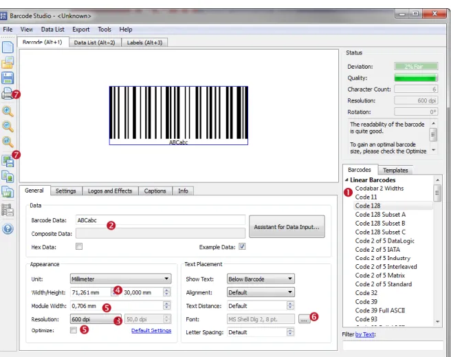451x357 pixels.
Task: Open the Logos and Effects tab
Action: point(110,191)
